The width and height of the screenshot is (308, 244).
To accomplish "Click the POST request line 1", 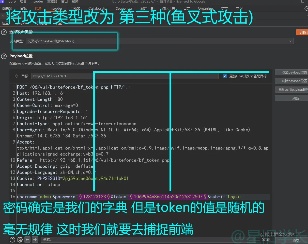I will click(74, 87).
